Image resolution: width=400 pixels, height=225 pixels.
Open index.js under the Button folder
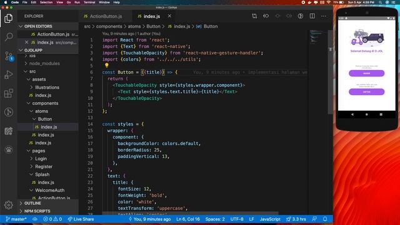48,127
